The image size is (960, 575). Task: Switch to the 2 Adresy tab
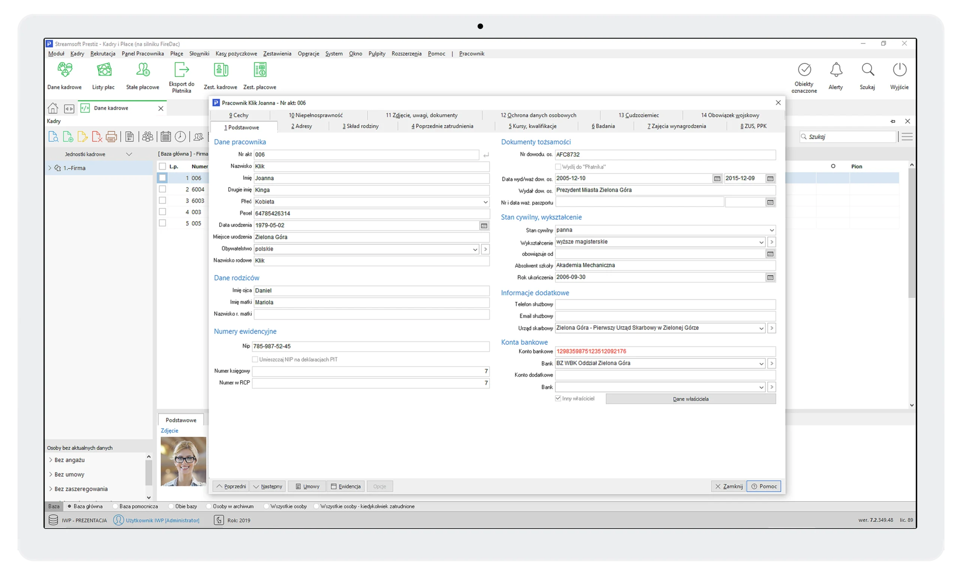301,126
